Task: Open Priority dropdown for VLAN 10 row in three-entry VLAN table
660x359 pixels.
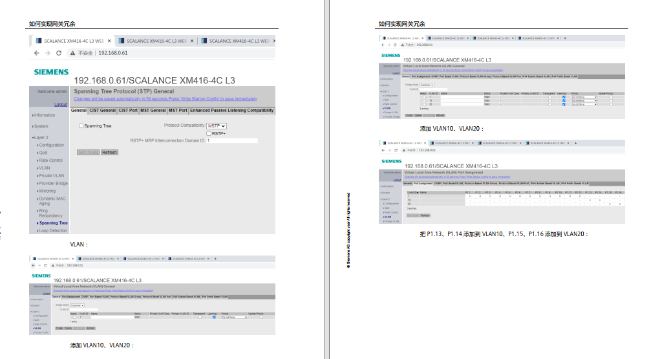Action: click(x=584, y=101)
